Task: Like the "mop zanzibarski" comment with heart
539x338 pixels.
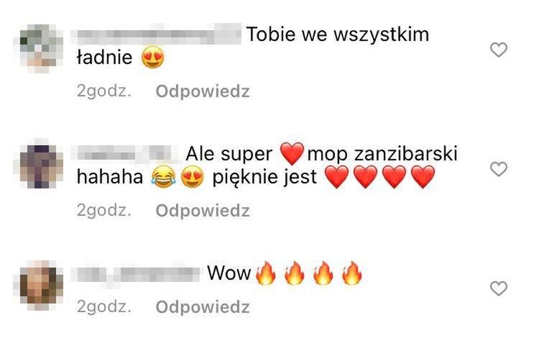Action: [x=499, y=169]
